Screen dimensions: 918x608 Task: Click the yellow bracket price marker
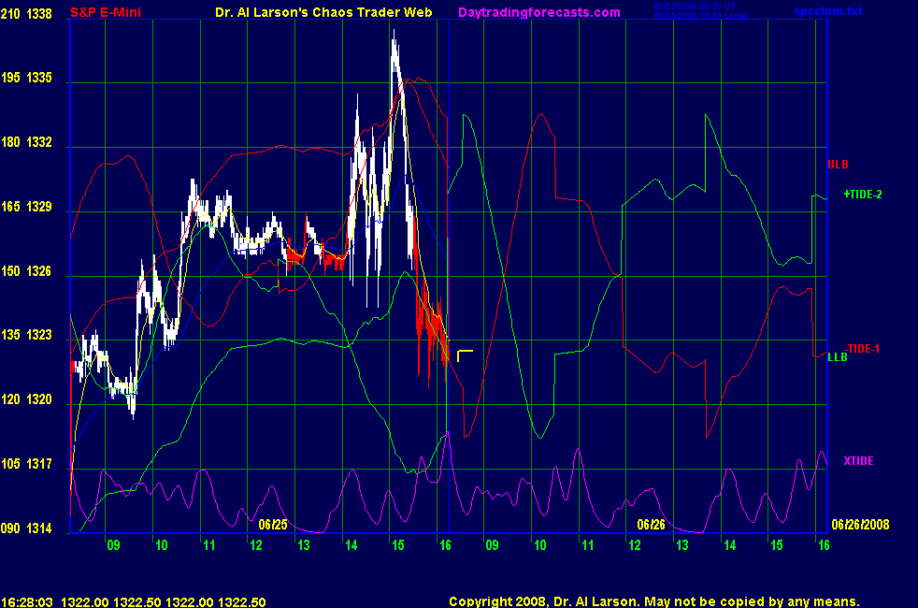(x=465, y=355)
